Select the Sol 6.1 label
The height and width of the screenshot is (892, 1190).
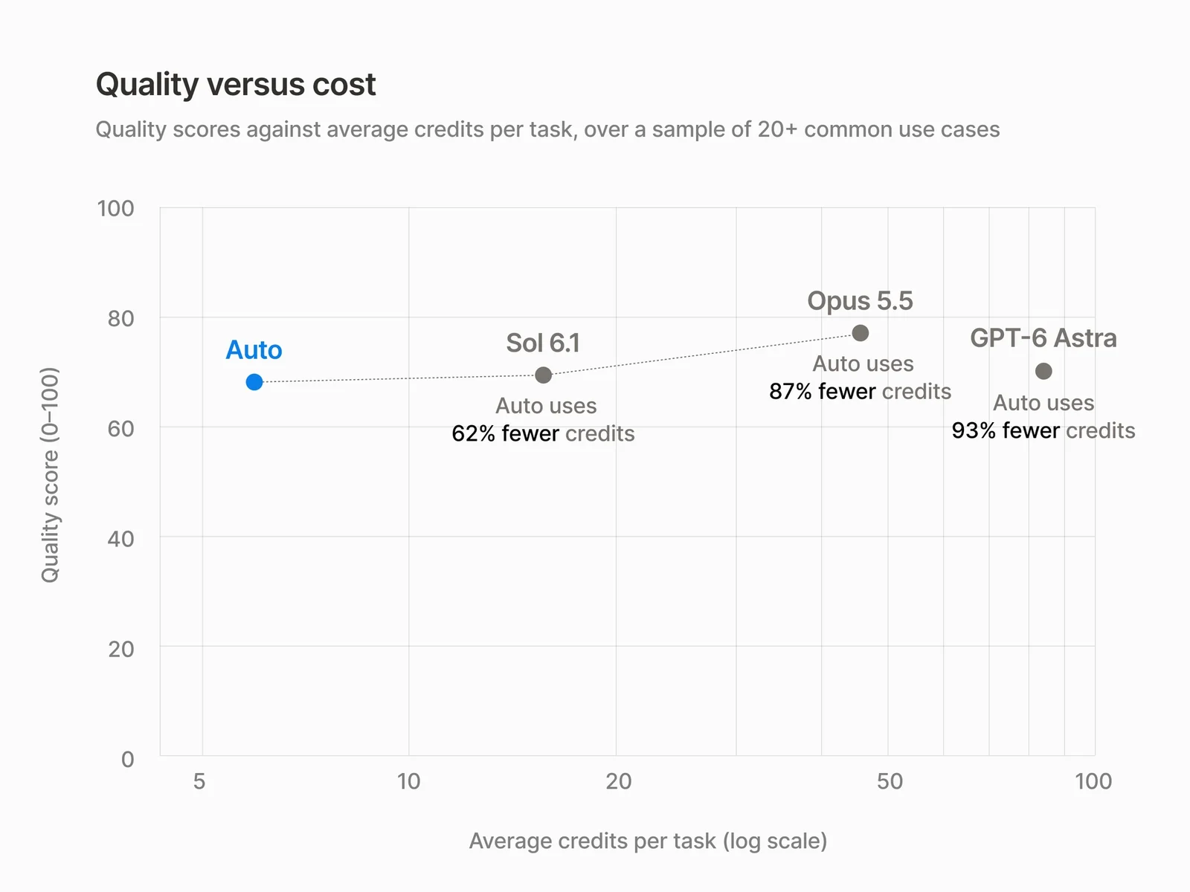tap(543, 343)
